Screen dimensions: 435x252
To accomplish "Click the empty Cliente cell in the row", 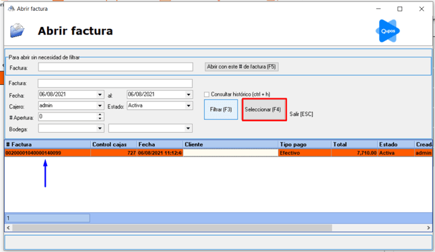I will (x=230, y=153).
